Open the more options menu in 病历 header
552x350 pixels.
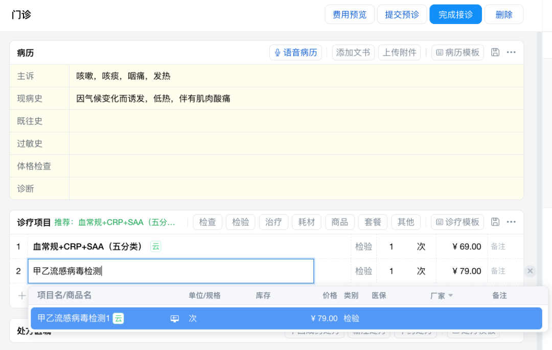pos(511,52)
